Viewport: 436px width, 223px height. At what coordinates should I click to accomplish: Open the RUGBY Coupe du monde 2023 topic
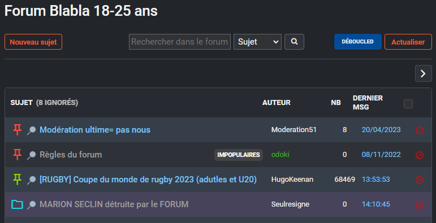click(148, 180)
